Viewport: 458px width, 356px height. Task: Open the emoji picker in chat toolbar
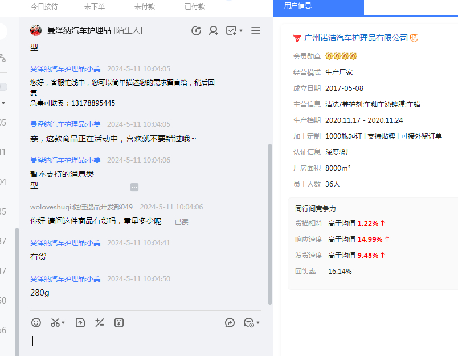tap(36, 323)
